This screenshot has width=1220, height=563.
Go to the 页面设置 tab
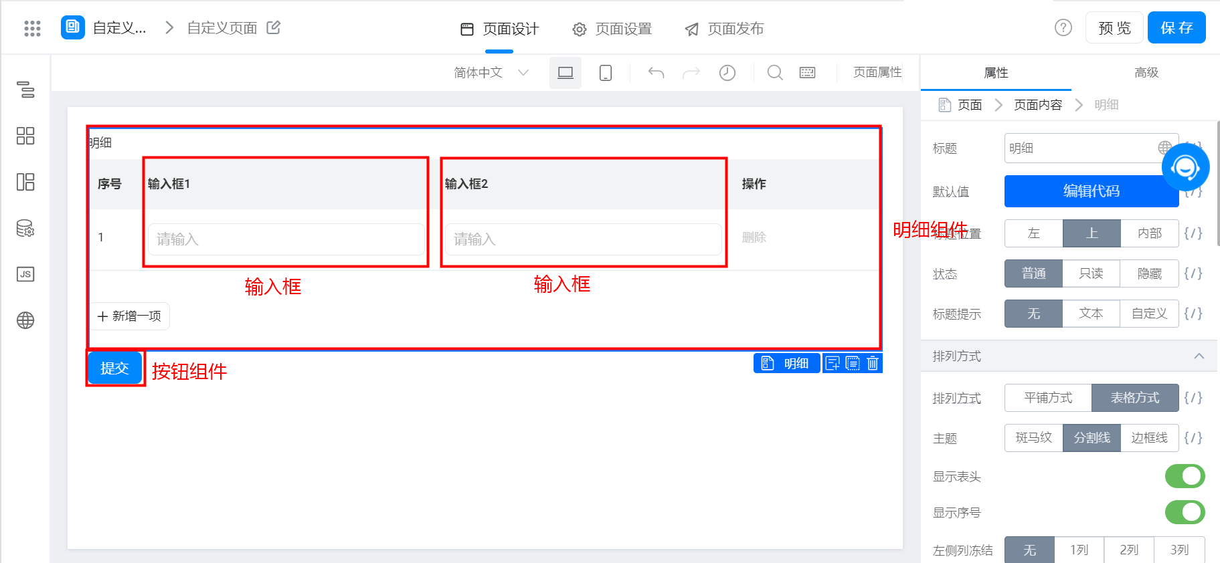click(612, 29)
